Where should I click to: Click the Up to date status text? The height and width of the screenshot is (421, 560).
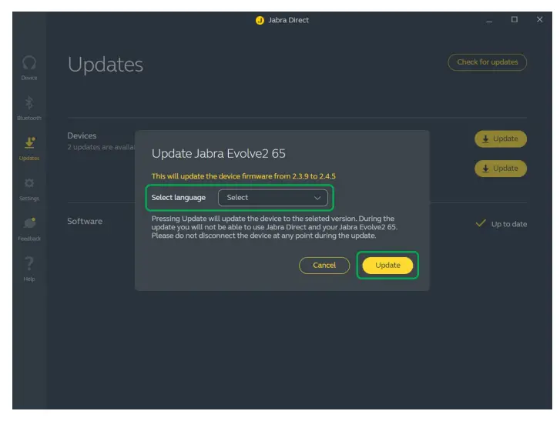tap(509, 224)
